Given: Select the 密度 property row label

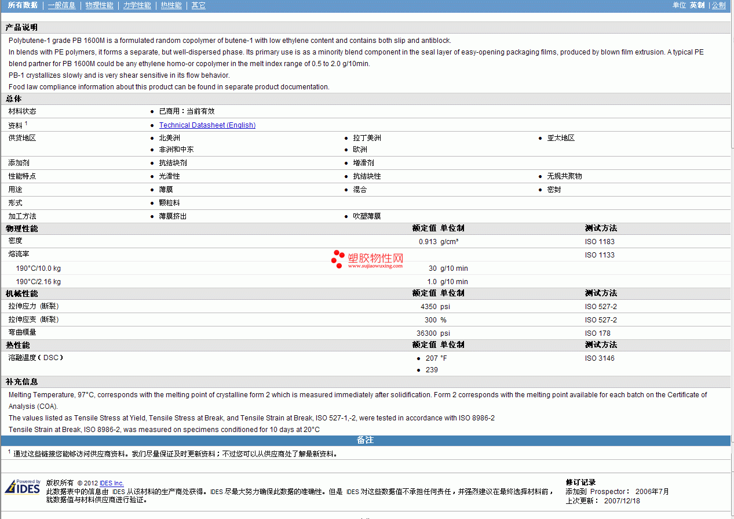Looking at the screenshot, I should (15, 241).
